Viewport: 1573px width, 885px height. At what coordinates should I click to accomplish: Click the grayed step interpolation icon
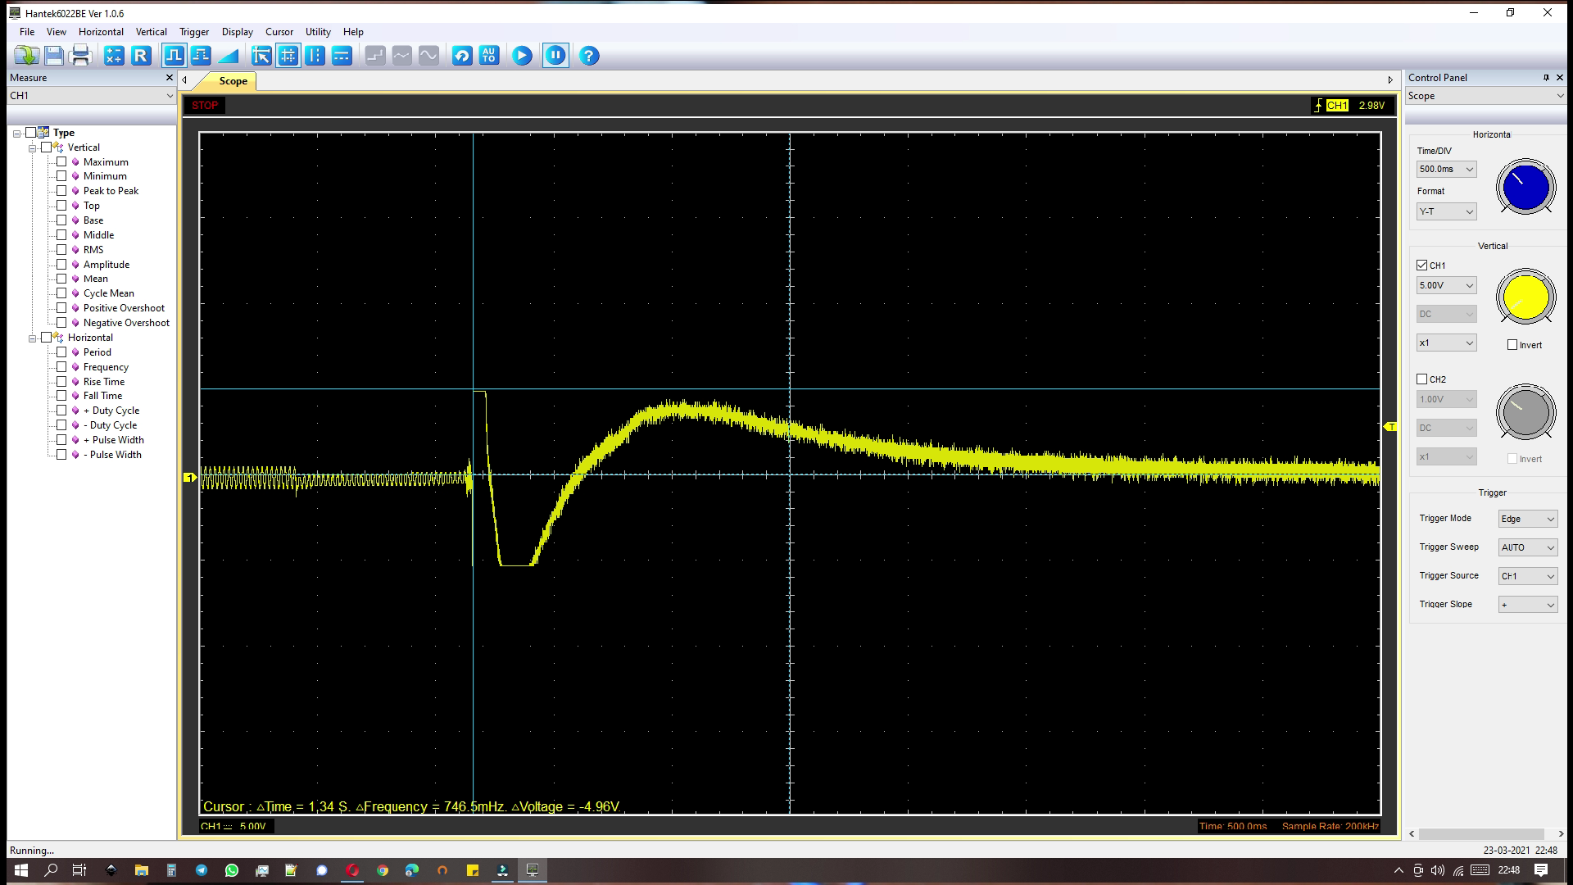pyautogui.click(x=375, y=56)
